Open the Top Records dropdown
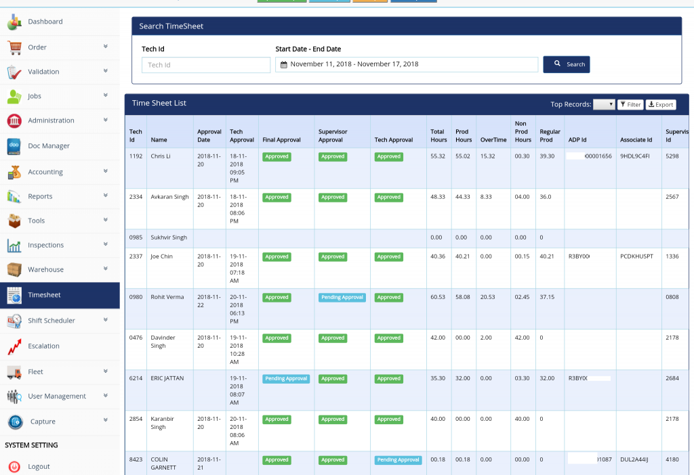The image size is (694, 475). tap(603, 104)
